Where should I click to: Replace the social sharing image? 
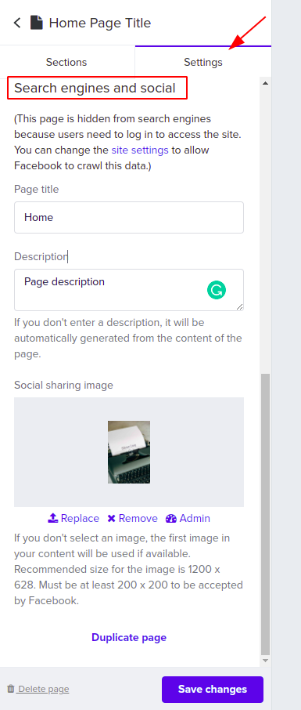pyautogui.click(x=73, y=519)
